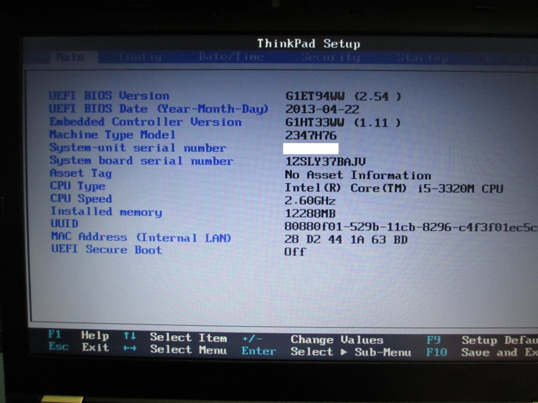Toggle the UEFI Secure Boot Off value

tap(295, 252)
